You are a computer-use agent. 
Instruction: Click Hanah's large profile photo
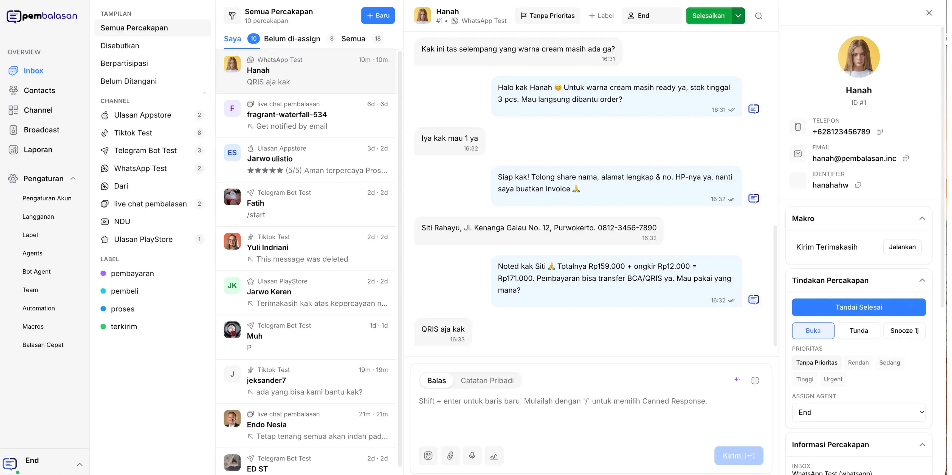[858, 57]
